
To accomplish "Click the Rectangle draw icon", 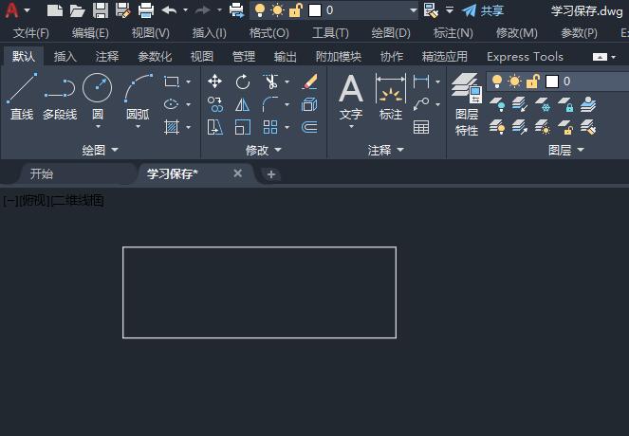I will (172, 82).
